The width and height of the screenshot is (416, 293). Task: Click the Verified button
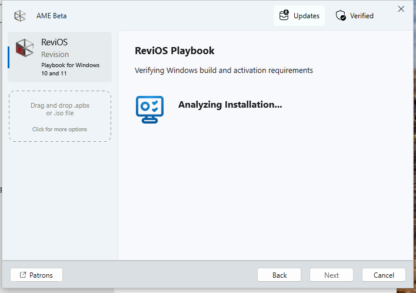click(354, 16)
